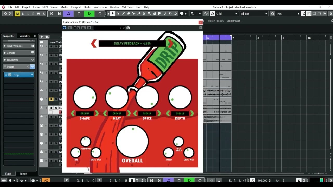333x187 pixels.
Task: Click the Equal Power pan law text
Action: coord(233,21)
